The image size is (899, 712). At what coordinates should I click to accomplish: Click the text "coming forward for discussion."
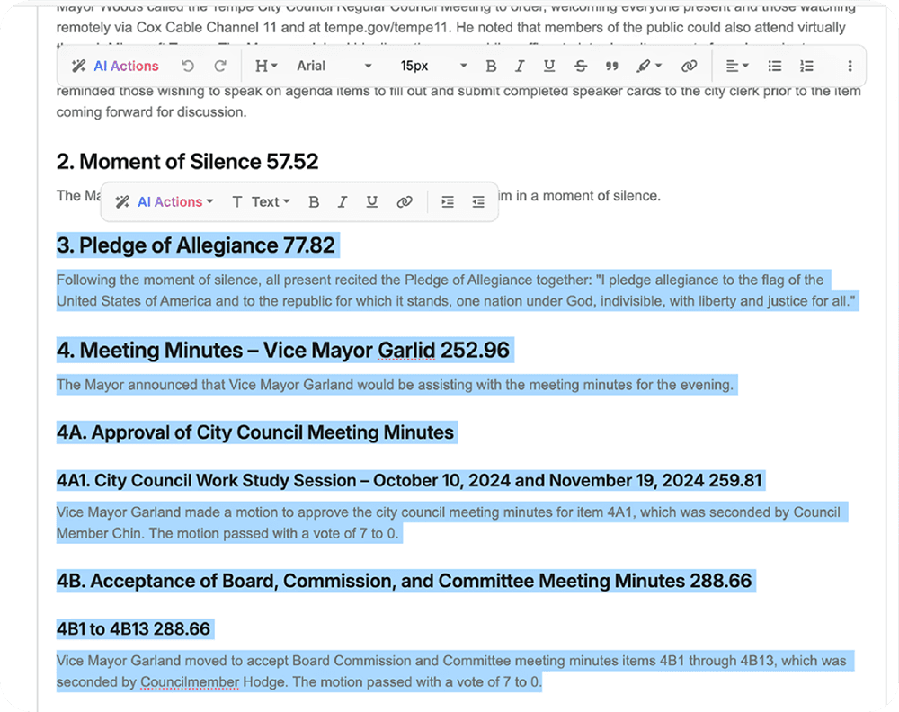(151, 112)
